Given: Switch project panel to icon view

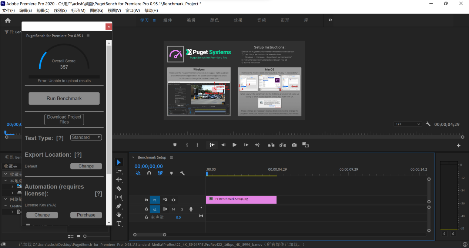Looking at the screenshot, I should tap(78, 236).
